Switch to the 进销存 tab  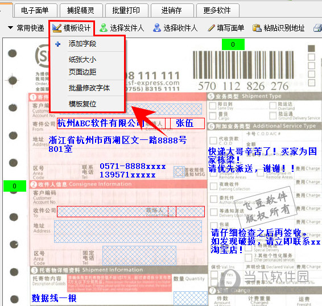(x=172, y=10)
